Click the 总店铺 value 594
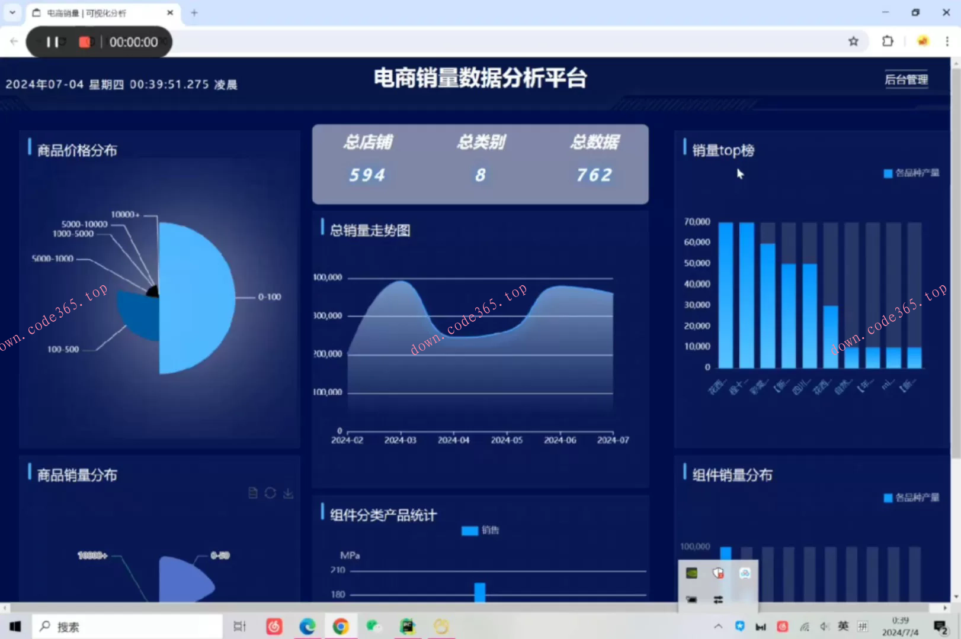Viewport: 961px width, 639px height. click(x=367, y=175)
